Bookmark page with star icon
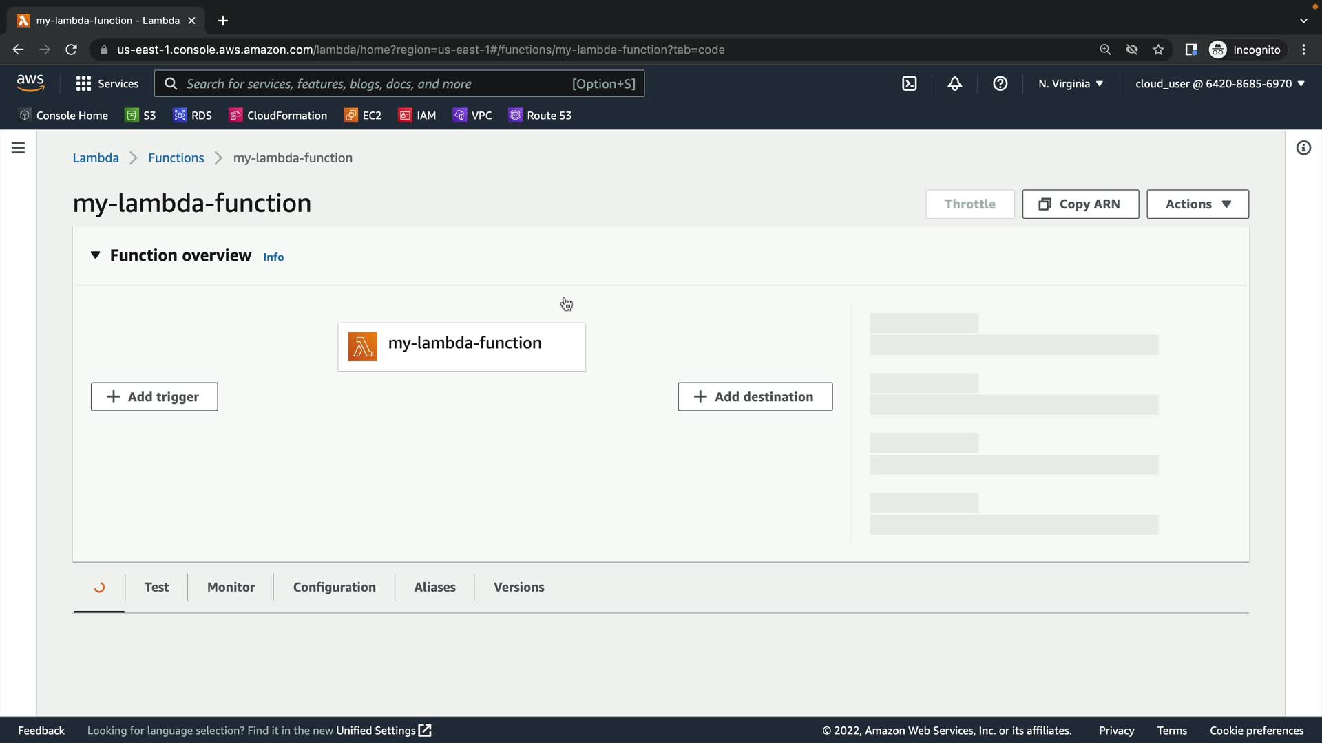This screenshot has width=1322, height=743. click(1158, 50)
